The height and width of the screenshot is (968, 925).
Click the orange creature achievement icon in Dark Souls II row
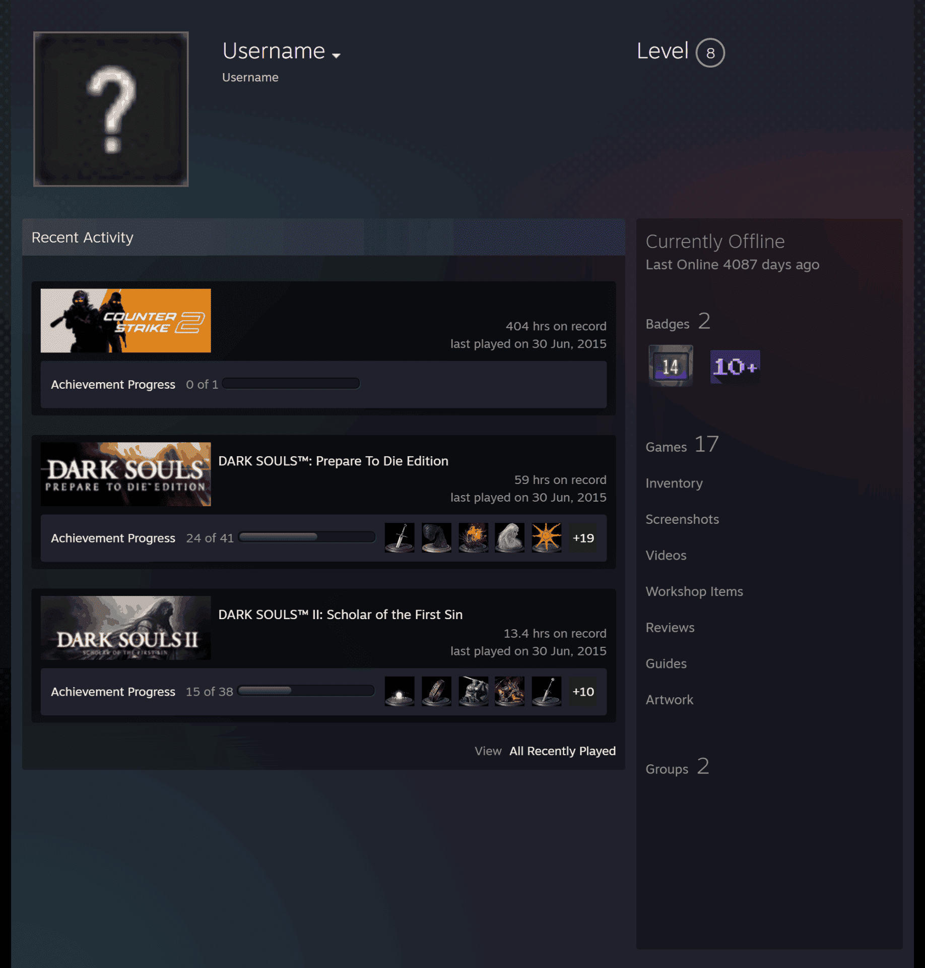tap(509, 691)
